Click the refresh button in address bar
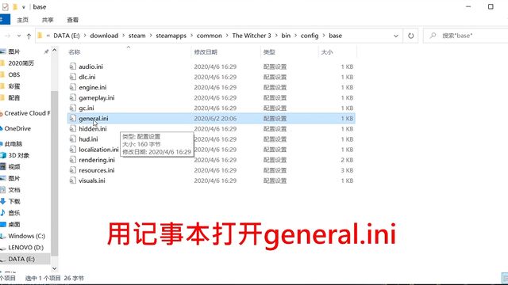 (x=411, y=36)
